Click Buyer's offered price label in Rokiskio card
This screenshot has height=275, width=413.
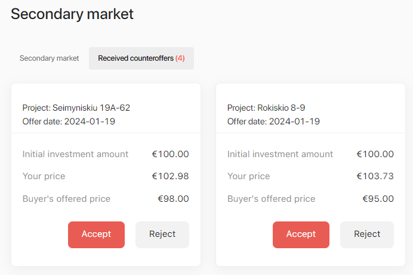pos(271,199)
